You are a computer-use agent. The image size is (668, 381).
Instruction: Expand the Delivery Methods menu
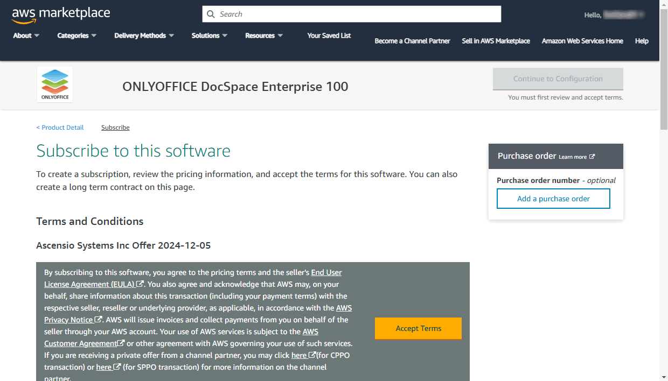144,36
